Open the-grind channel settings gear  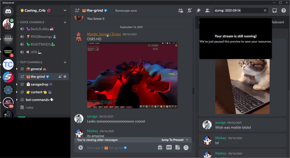point(65,77)
